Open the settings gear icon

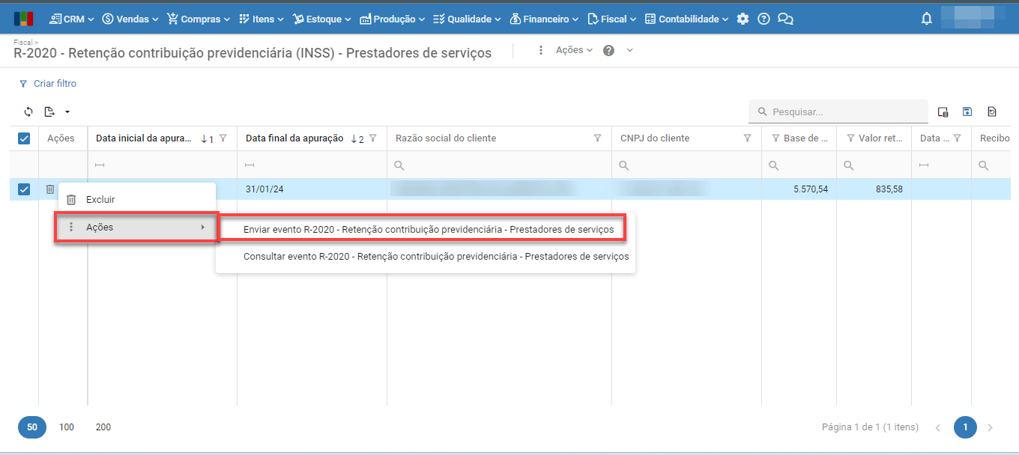[743, 19]
